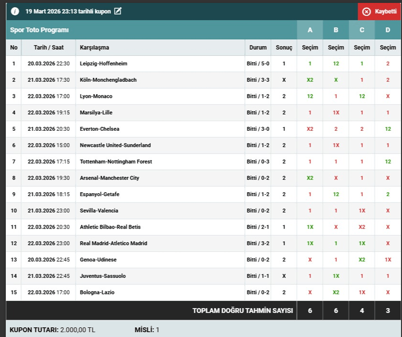Click the Everton-Chelsea match name
Screen dimensions: 402x337
99,129
